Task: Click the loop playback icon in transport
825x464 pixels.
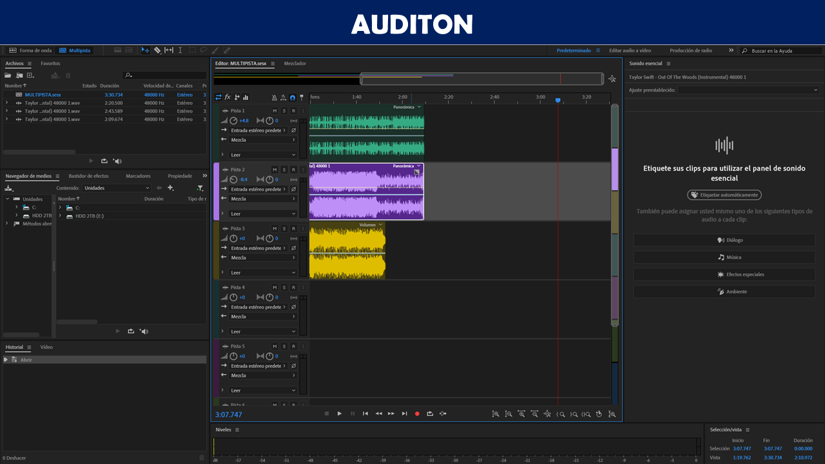Action: coord(430,414)
